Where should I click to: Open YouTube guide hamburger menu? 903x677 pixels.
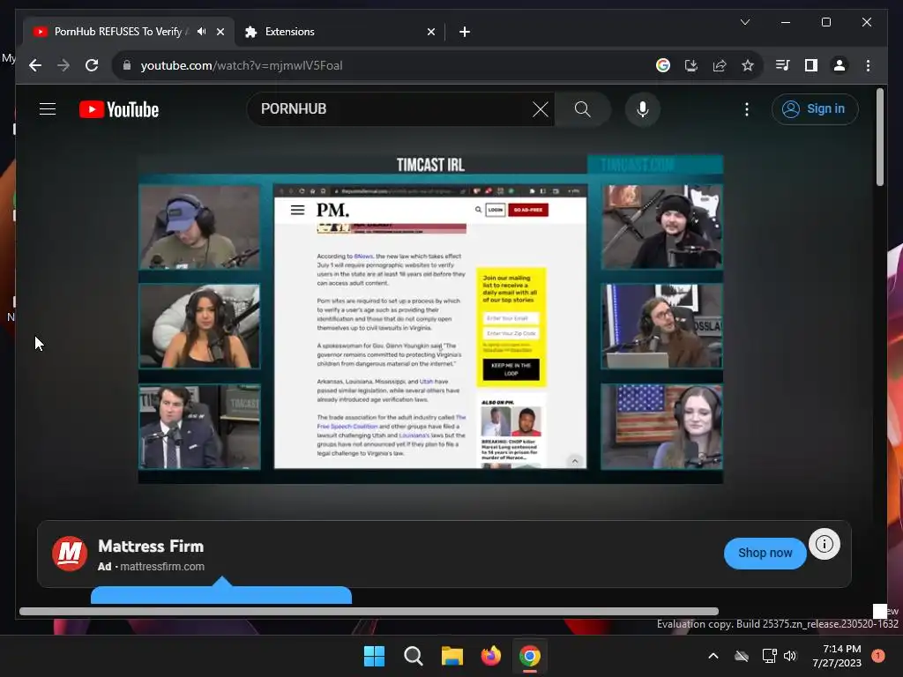tap(48, 108)
